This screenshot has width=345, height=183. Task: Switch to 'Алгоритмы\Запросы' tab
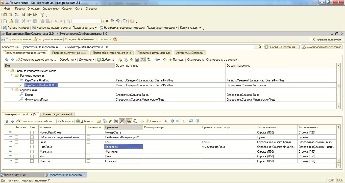189,53
